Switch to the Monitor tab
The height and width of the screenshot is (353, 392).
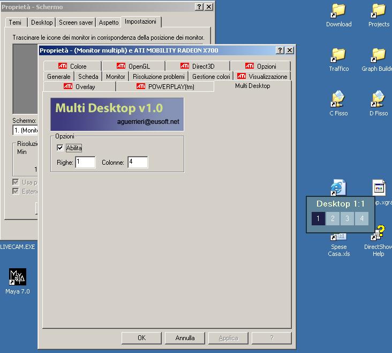tap(115, 76)
